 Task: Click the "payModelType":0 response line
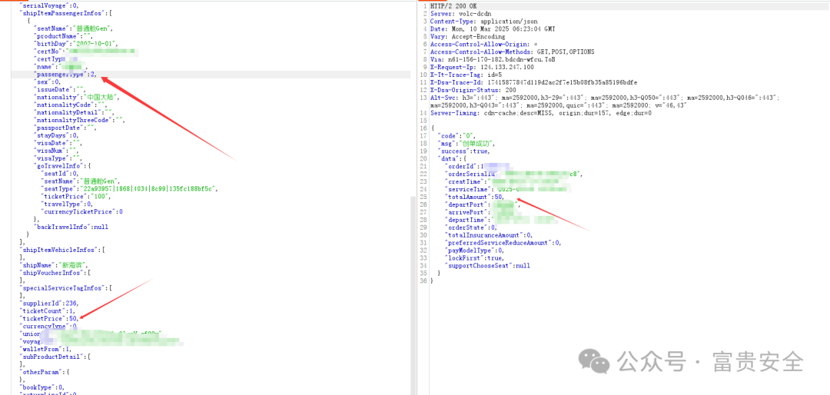474,251
